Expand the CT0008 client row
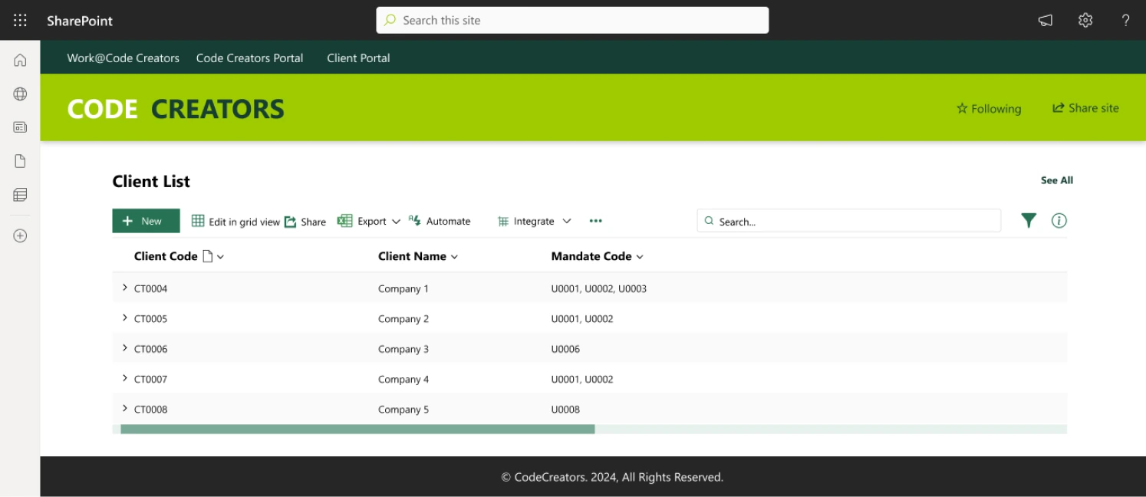The image size is (1146, 497). point(125,407)
